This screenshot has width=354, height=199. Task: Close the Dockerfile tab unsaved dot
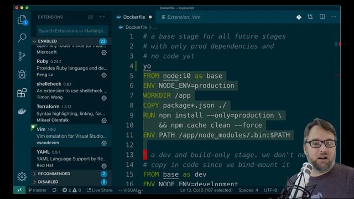150,17
